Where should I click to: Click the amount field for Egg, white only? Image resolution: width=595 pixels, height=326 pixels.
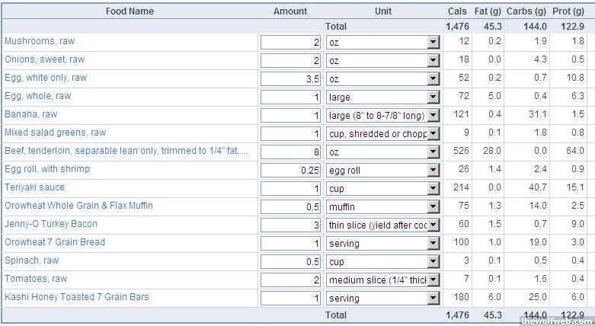(291, 79)
